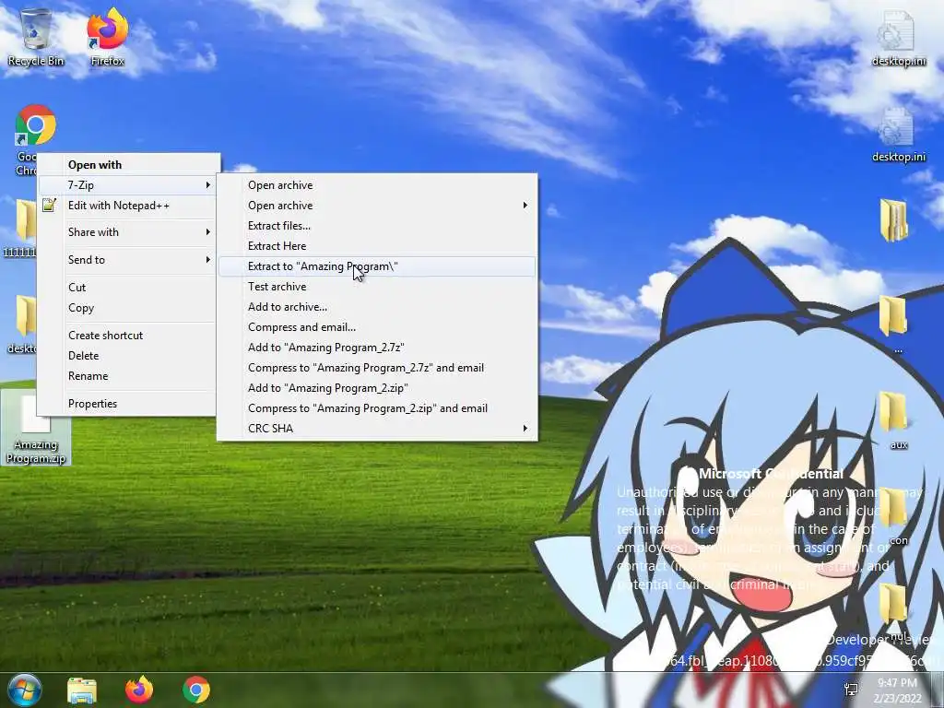Expand the Open archive entry with arrow
The width and height of the screenshot is (944, 708).
click(377, 206)
